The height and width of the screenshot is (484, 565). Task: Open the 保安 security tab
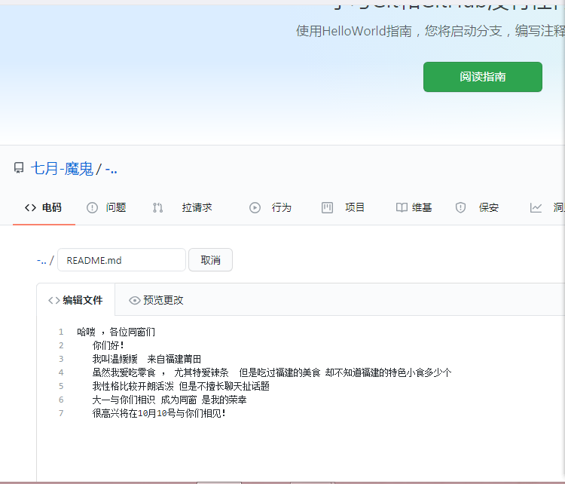pos(477,207)
